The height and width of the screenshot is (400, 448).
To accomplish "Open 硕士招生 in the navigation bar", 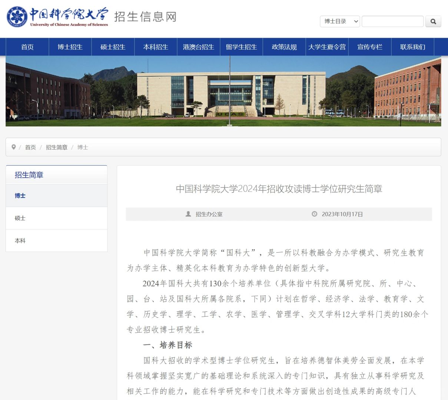I will [x=113, y=47].
